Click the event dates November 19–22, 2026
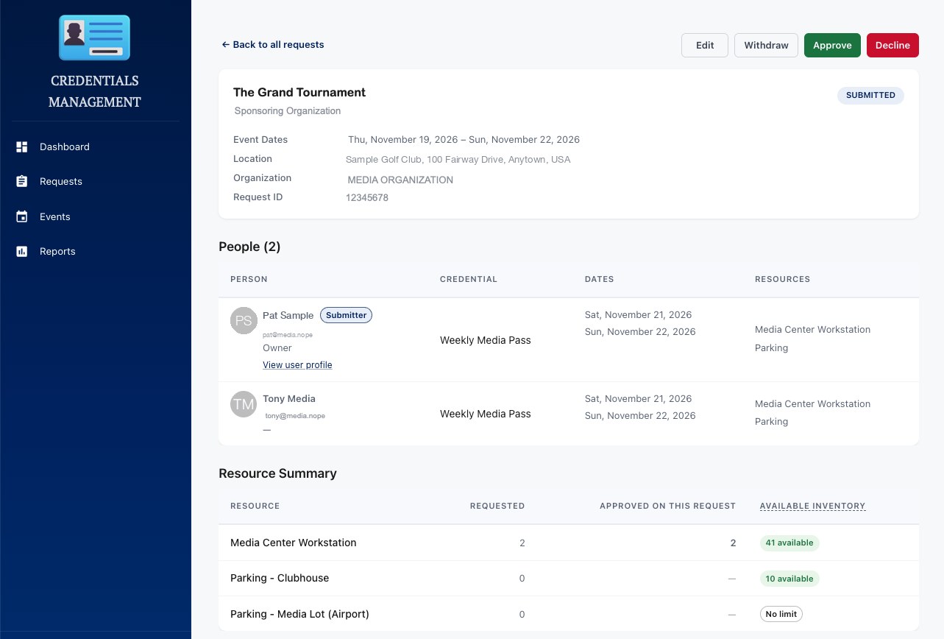This screenshot has width=944, height=639. coord(464,140)
